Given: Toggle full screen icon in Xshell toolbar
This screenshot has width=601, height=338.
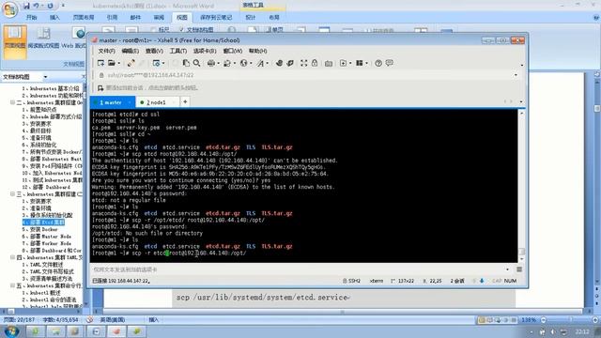Looking at the screenshot, I should point(303,63).
